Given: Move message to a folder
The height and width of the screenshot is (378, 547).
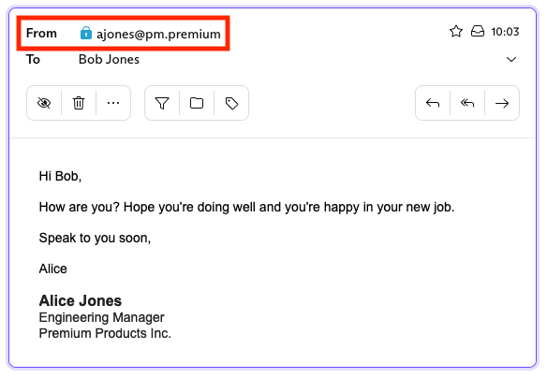Looking at the screenshot, I should point(197,103).
